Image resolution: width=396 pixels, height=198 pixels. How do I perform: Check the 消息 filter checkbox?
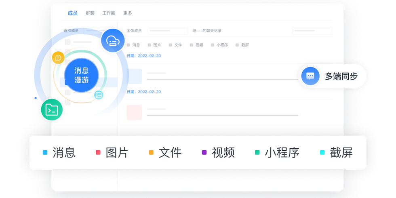point(128,45)
